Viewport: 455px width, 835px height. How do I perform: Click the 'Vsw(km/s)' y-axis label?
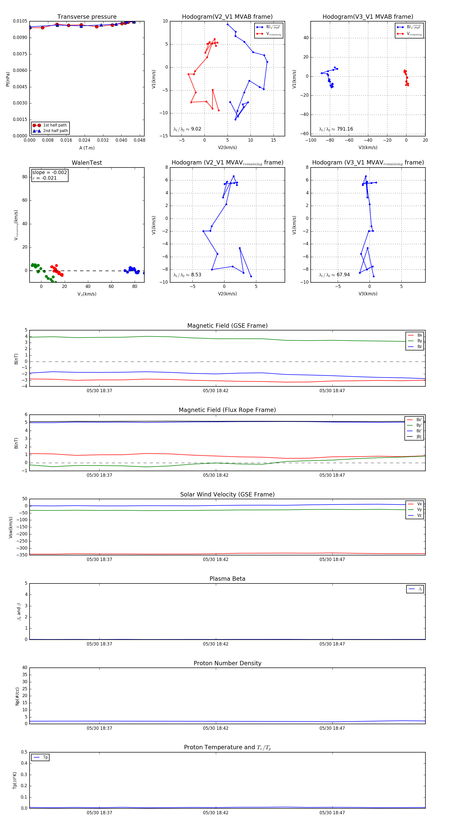(x=11, y=527)
